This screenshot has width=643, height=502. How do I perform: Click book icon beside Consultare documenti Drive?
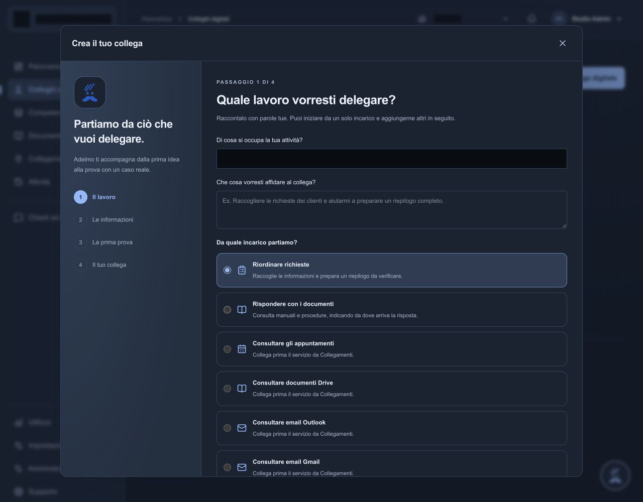tap(242, 389)
